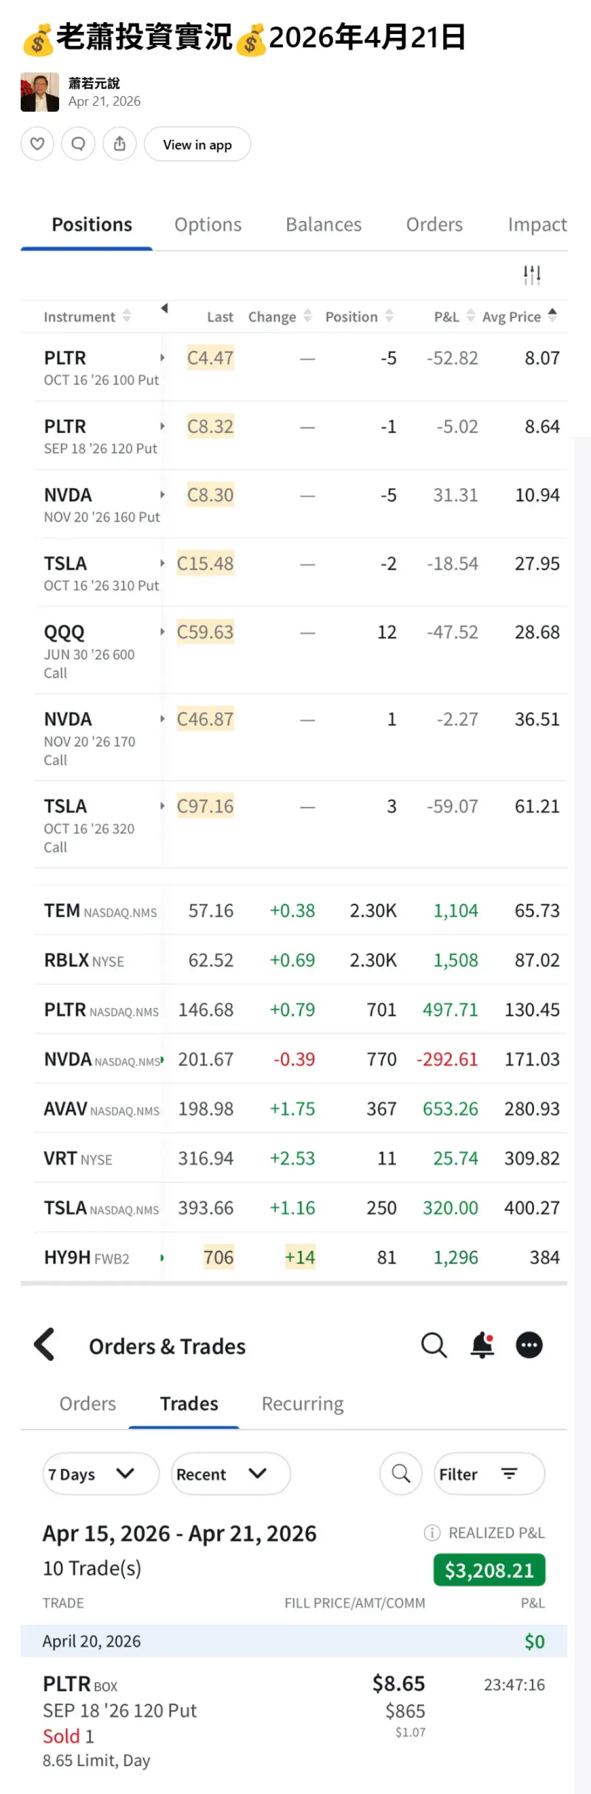Click the share post icon
The height and width of the screenshot is (1794, 591).
120,144
